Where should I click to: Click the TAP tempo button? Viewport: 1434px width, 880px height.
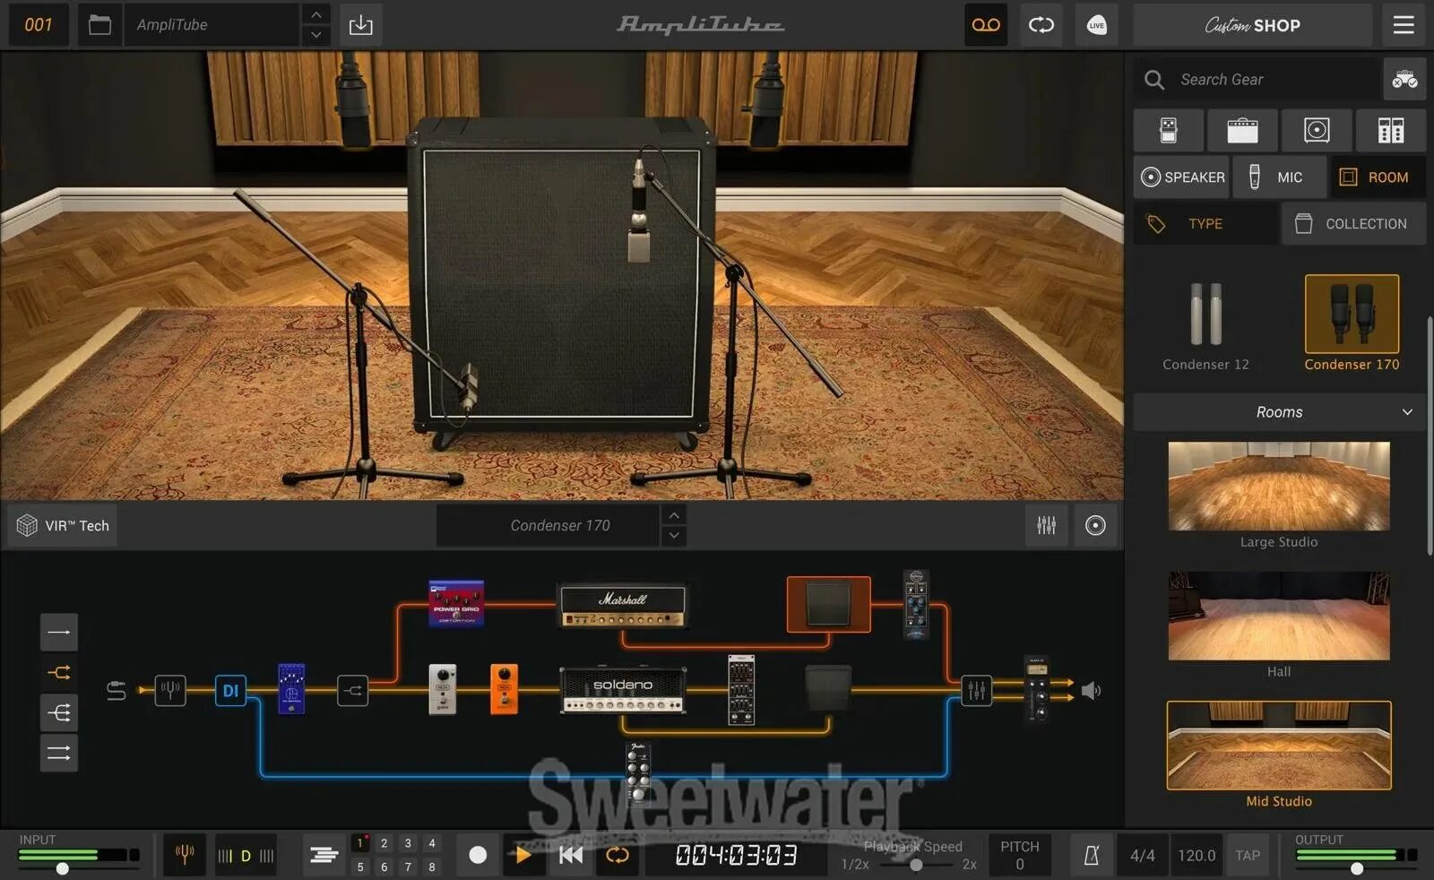pyautogui.click(x=1248, y=855)
